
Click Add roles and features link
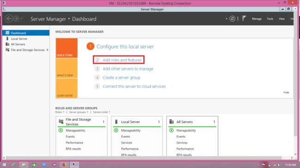tap(122, 60)
